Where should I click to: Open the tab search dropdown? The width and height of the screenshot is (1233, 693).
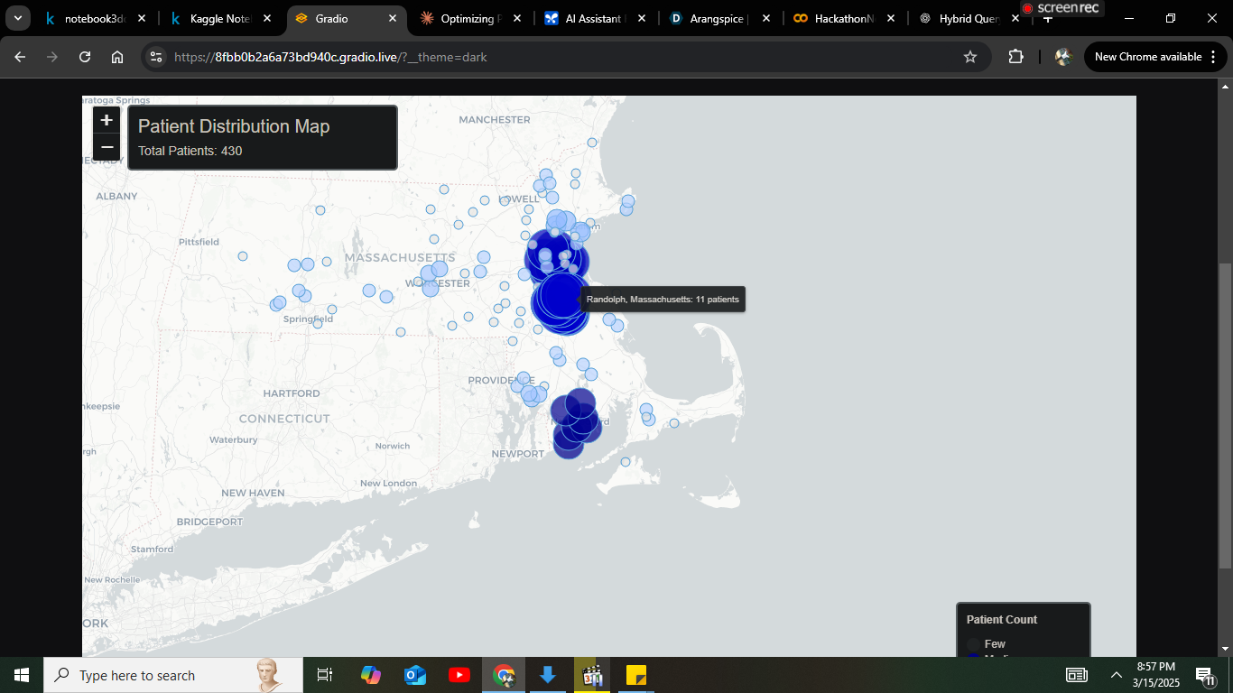tap(17, 18)
